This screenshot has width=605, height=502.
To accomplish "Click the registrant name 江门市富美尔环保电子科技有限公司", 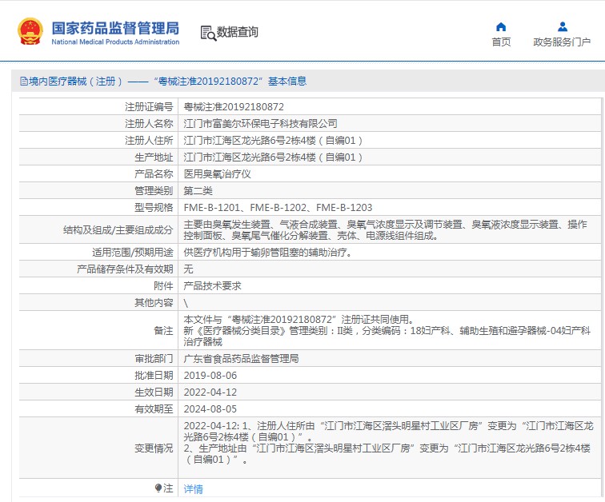I will pyautogui.click(x=261, y=123).
